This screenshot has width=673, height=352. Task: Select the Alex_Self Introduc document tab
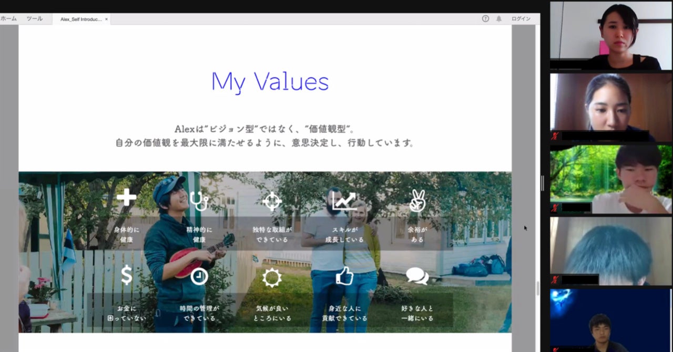pyautogui.click(x=81, y=18)
